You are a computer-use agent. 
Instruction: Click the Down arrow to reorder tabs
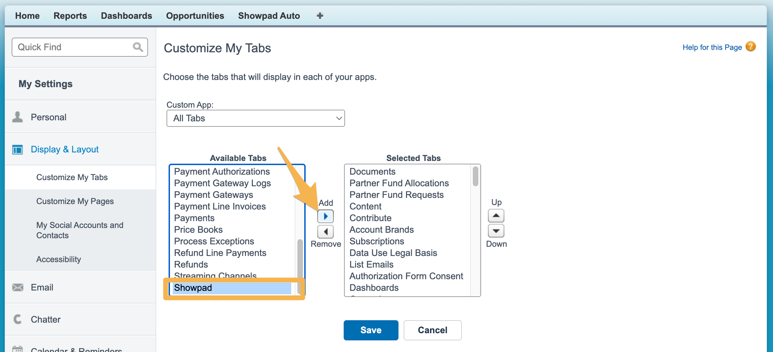[496, 231]
